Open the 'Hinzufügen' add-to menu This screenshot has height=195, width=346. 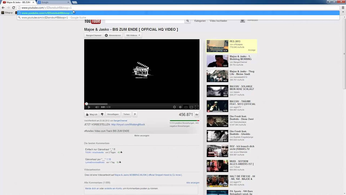(113, 114)
